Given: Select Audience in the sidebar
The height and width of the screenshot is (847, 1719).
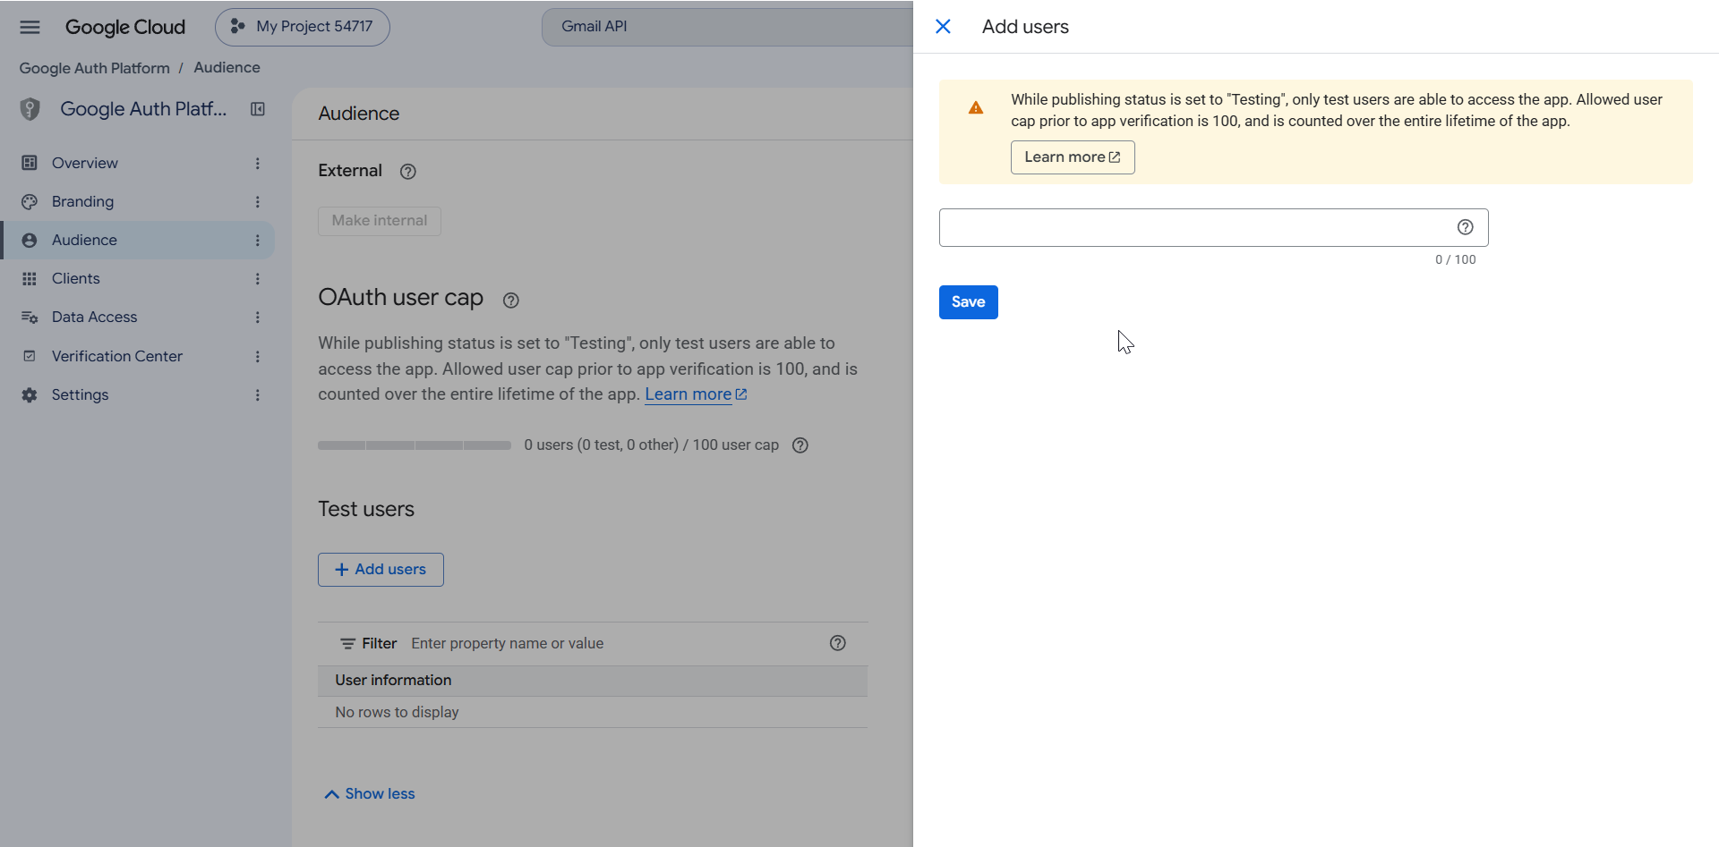Looking at the screenshot, I should tap(137, 240).
